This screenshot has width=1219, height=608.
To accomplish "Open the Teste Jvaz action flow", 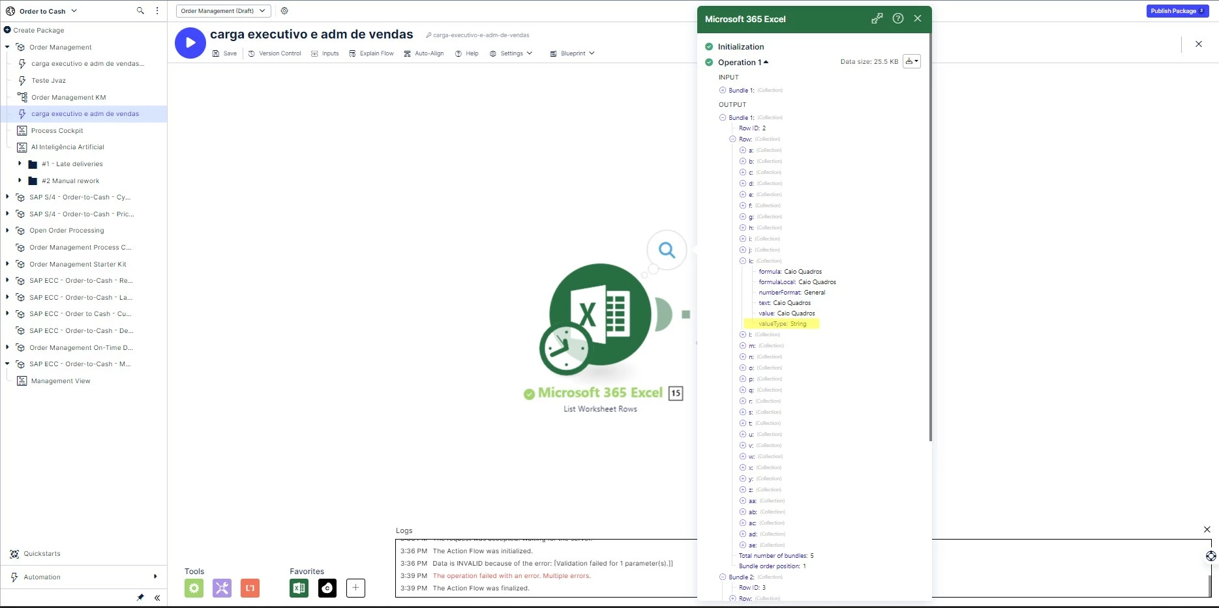I will [x=48, y=80].
